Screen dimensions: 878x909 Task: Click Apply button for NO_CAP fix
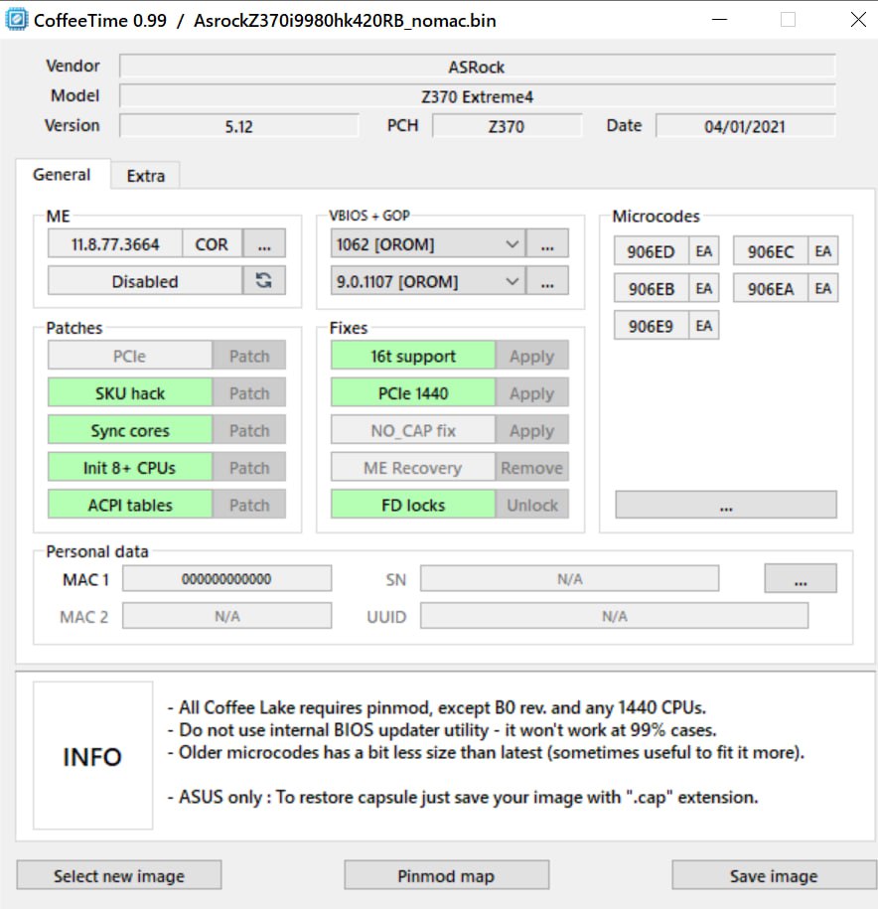click(x=532, y=430)
